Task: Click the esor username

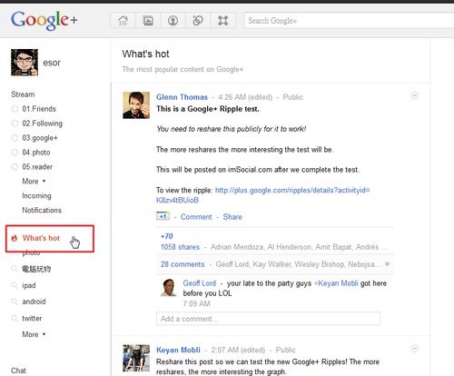Action: pyautogui.click(x=52, y=63)
